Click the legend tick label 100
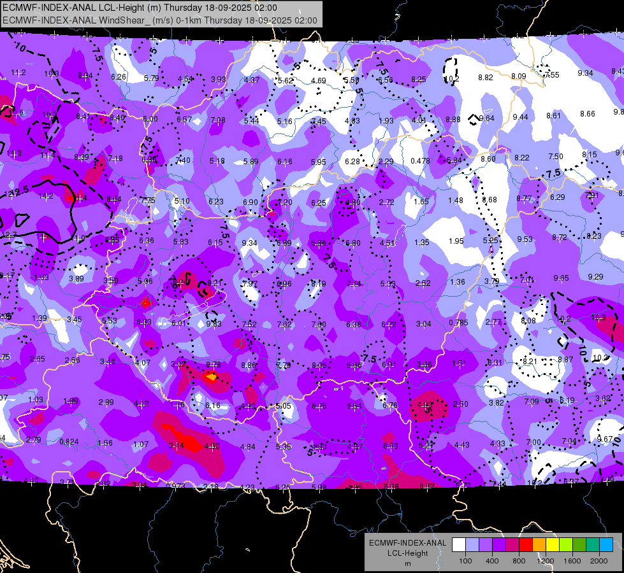This screenshot has width=624, height=573. [465, 561]
